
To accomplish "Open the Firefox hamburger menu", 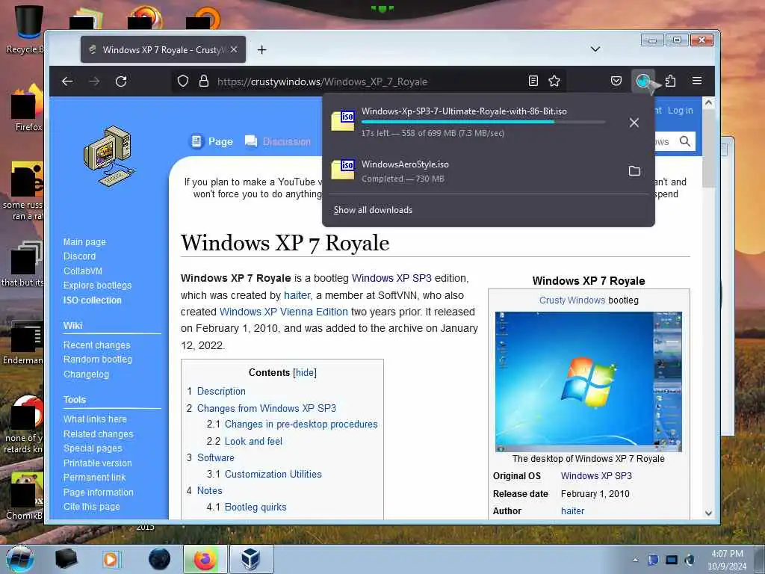I will coord(697,81).
